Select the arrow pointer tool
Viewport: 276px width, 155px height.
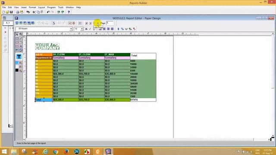[17, 34]
